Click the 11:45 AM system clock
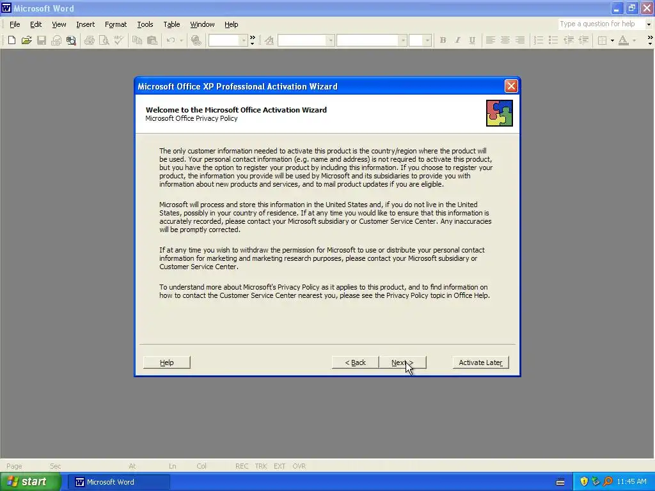This screenshot has width=655, height=491. [631, 482]
